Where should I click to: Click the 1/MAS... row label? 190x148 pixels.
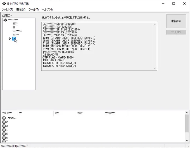point(11,118)
